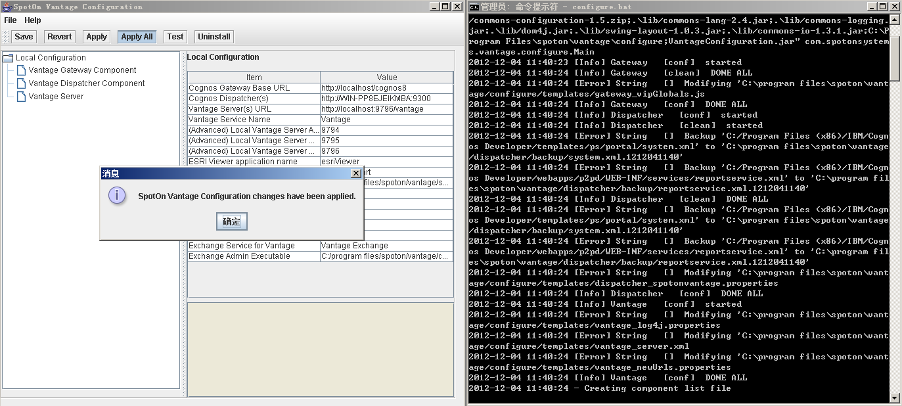Click the value cell containing 9795

pyautogui.click(x=387, y=141)
